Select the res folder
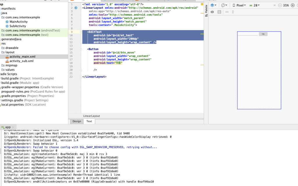Viewport: 298px width, 186px height. click(3, 44)
